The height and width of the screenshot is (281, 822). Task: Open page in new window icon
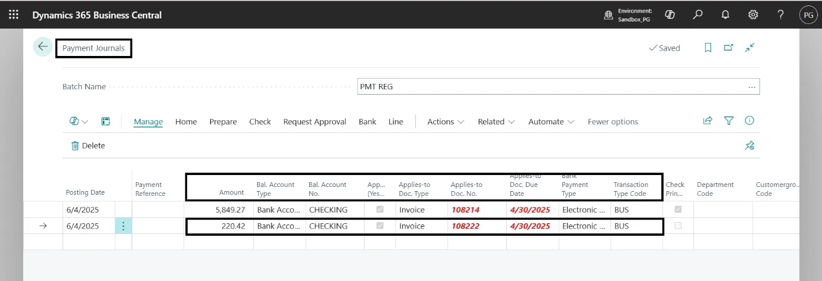coord(728,48)
